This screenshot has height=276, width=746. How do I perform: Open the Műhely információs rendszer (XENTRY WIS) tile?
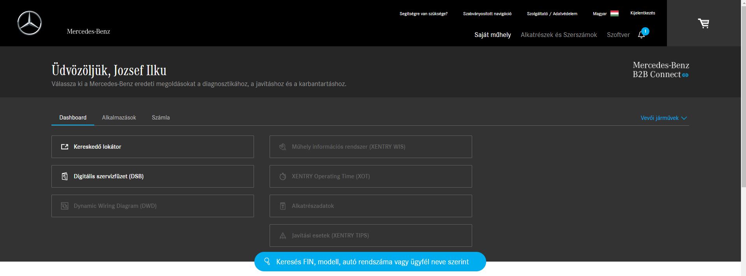pyautogui.click(x=370, y=147)
